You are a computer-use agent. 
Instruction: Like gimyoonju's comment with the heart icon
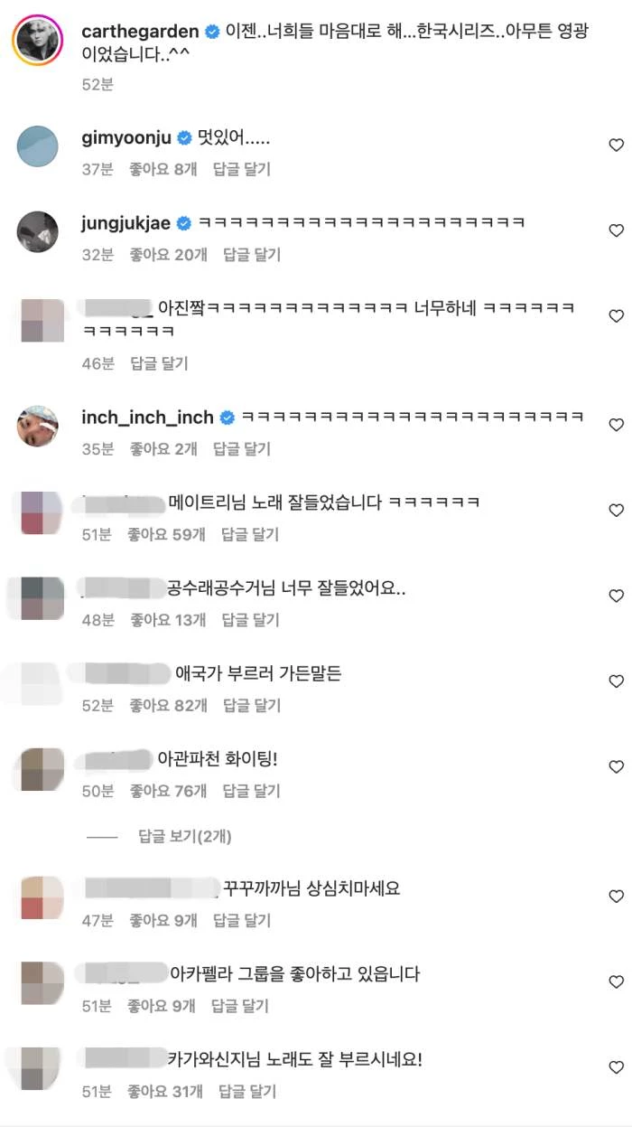pyautogui.click(x=616, y=146)
